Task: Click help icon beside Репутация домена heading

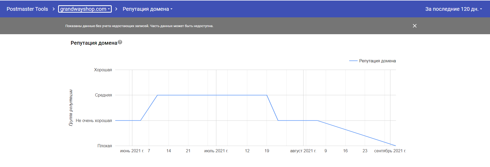Action: click(x=120, y=42)
